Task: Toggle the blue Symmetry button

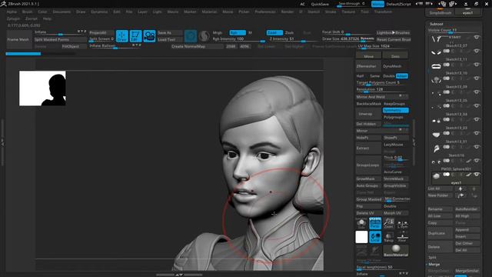Action: tap(395, 110)
